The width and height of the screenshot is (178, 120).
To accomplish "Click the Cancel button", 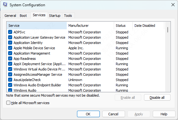I will [113, 114].
